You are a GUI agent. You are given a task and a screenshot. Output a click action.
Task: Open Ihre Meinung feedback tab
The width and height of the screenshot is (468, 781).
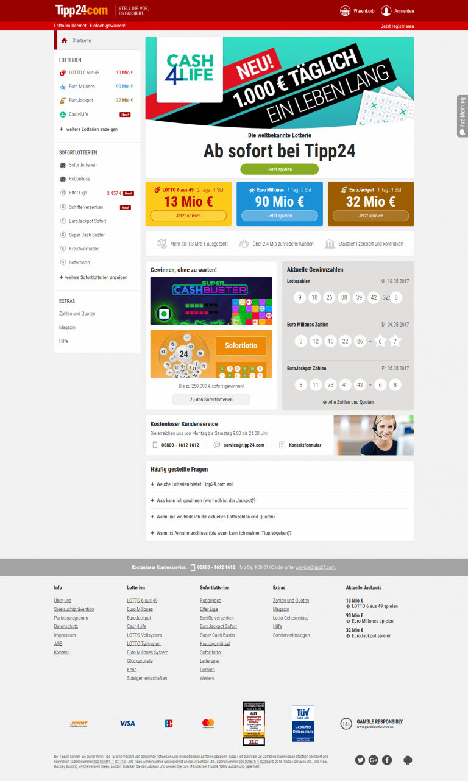(462, 116)
